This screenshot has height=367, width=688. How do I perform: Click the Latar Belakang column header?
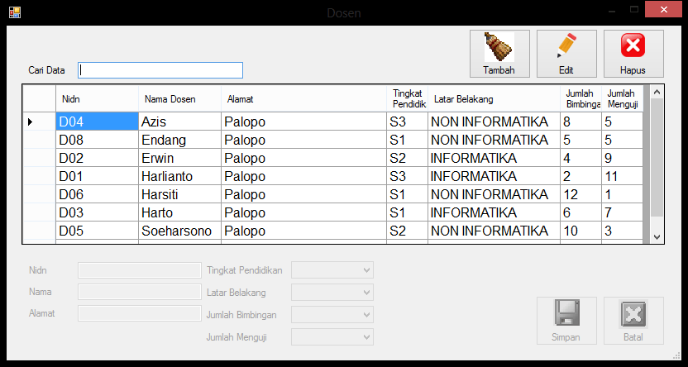coord(492,99)
